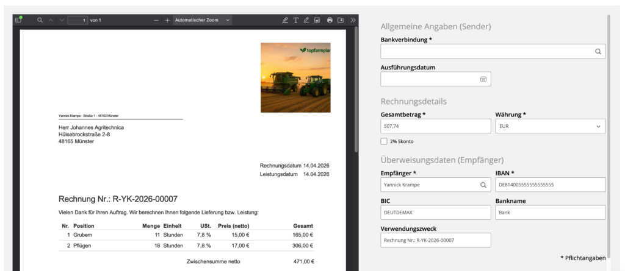Toggle the PDF viewer sidebar
Image resolution: width=625 pixels, height=271 pixels.
(18, 20)
